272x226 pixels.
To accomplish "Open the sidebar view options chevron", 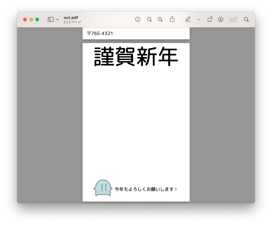I will click(x=58, y=20).
